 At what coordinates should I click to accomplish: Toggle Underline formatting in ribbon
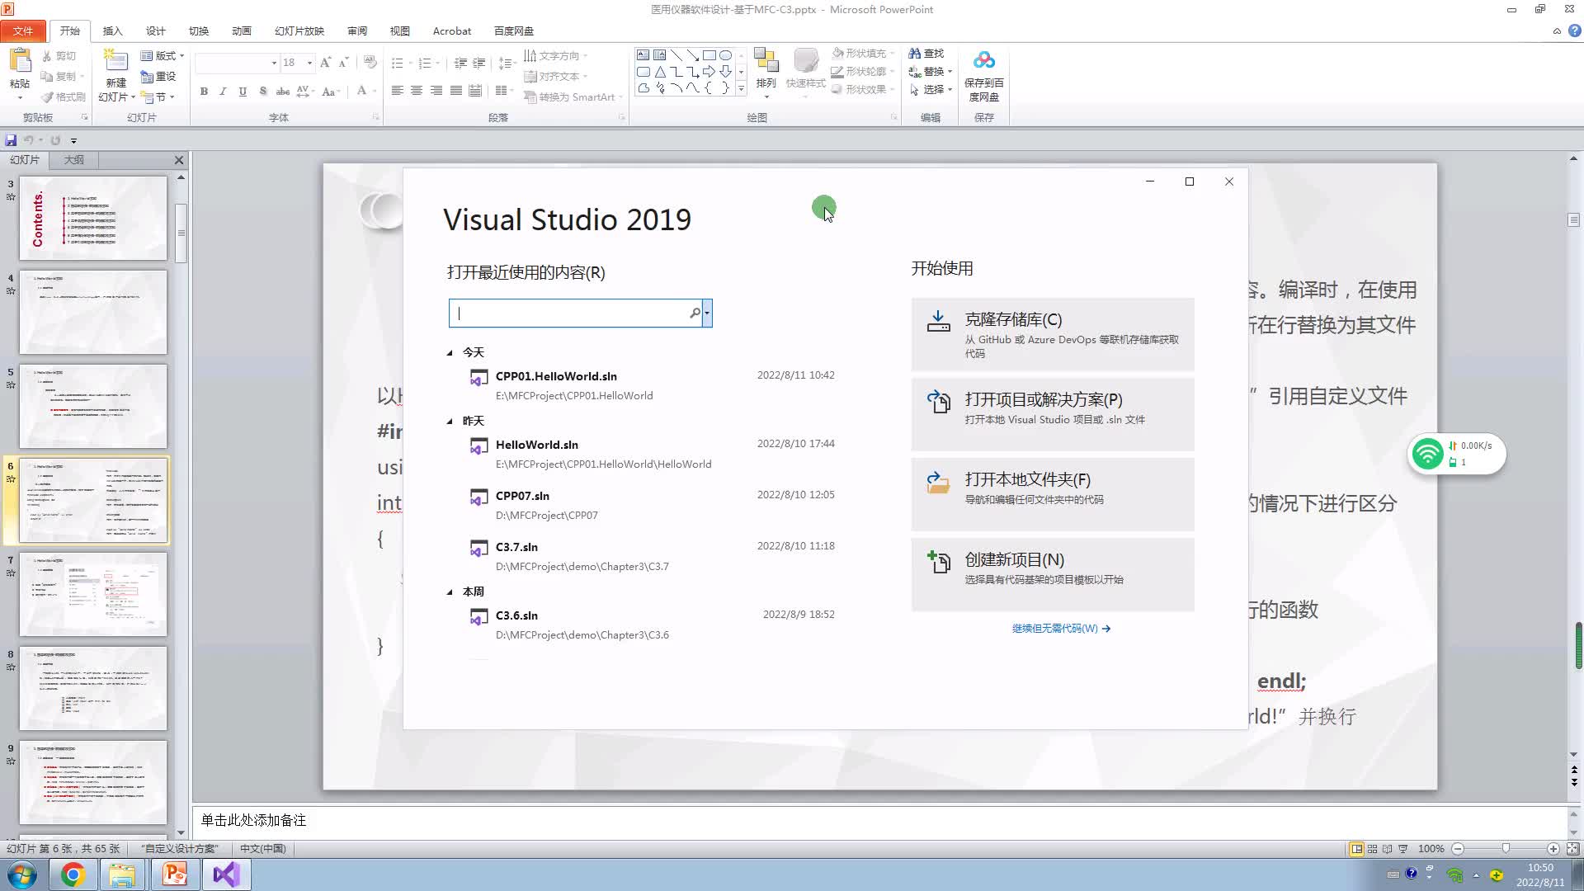point(243,91)
